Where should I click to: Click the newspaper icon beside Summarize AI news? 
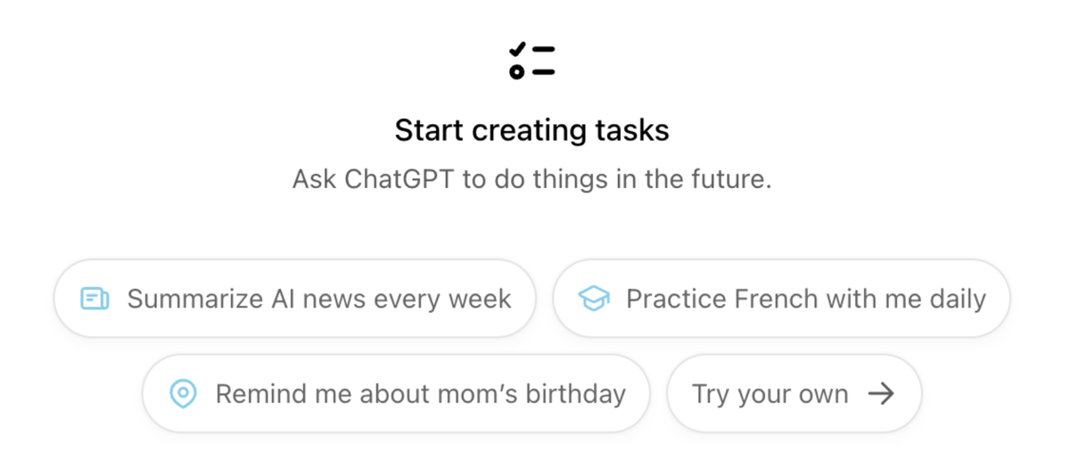pos(95,299)
